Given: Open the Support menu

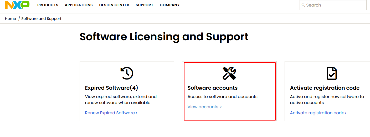Looking at the screenshot, I should [x=145, y=5].
